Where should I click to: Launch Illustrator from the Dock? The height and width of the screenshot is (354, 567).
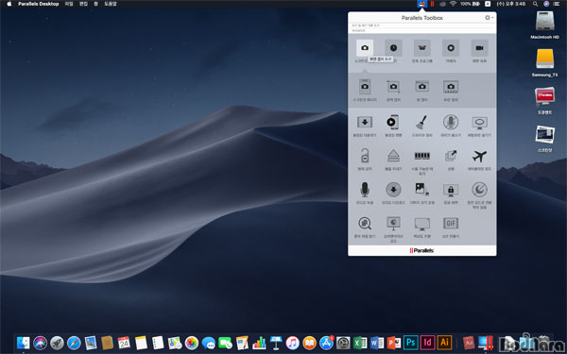click(x=444, y=343)
